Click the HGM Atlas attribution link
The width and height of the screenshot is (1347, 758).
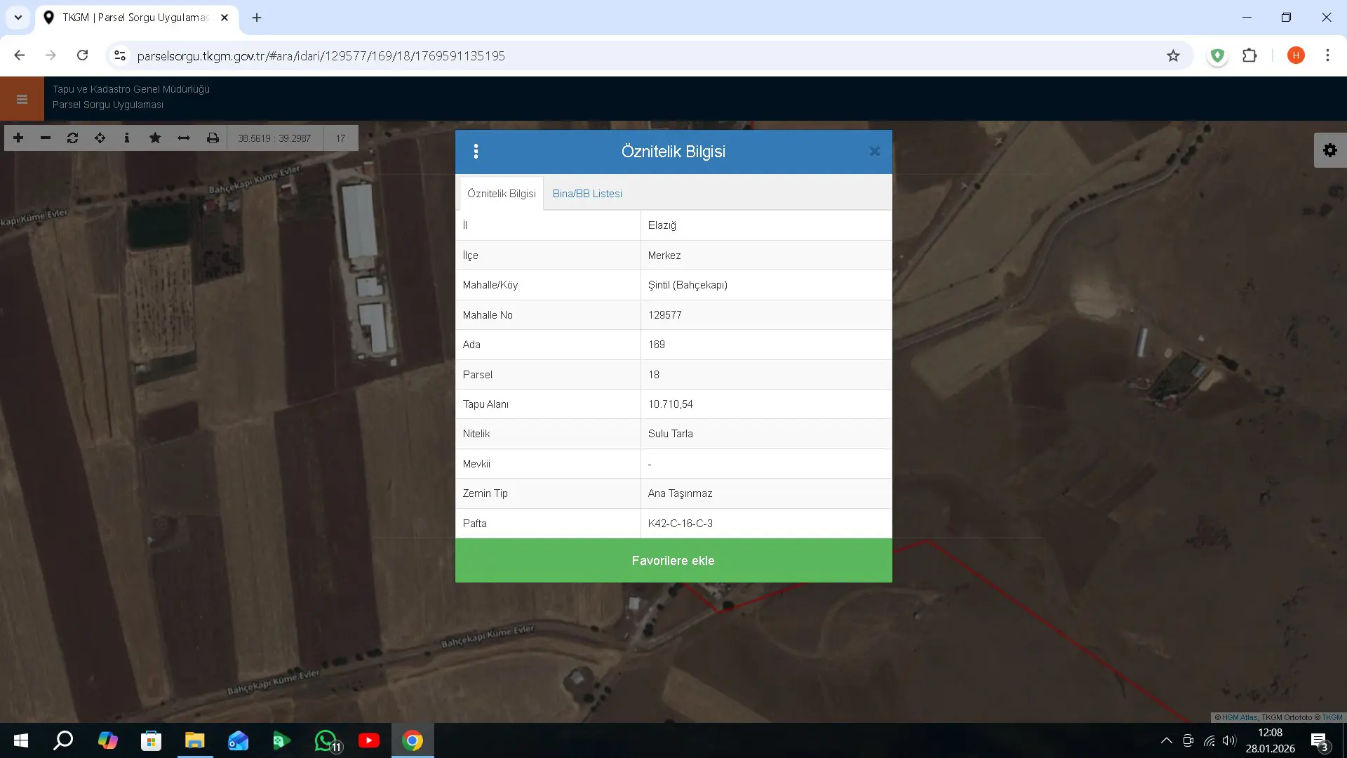click(x=1240, y=717)
